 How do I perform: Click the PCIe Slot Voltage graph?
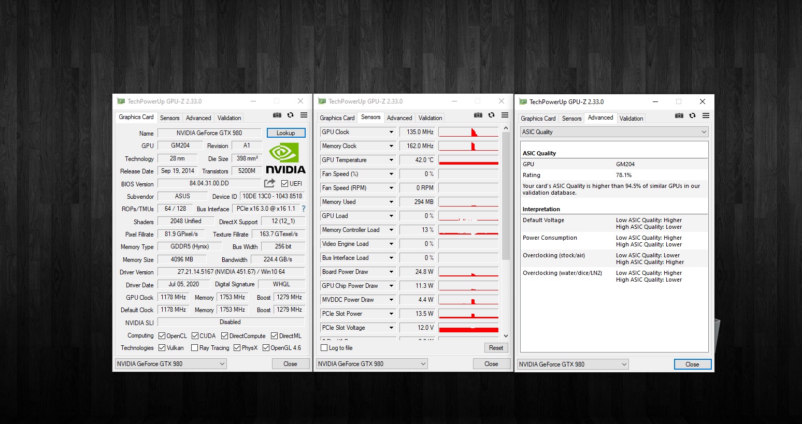pyautogui.click(x=468, y=328)
